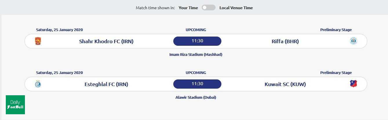Open the Riffa (BHR) team link

285,41
